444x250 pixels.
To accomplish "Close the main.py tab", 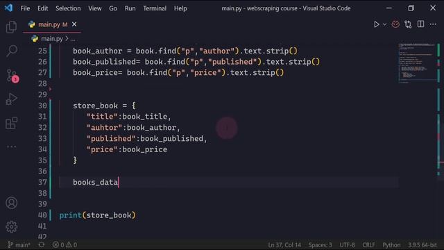I will coord(74,24).
